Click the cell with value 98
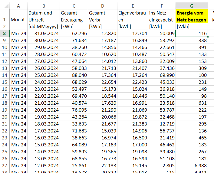This screenshot has height=173, width=214. click(192, 96)
